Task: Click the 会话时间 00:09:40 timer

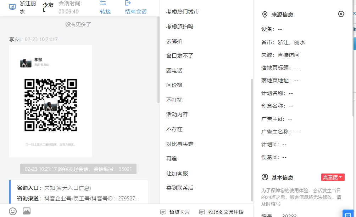Action: [71, 7]
